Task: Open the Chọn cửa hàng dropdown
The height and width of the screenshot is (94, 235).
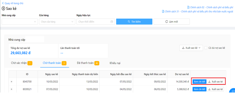Action: [x=57, y=22]
